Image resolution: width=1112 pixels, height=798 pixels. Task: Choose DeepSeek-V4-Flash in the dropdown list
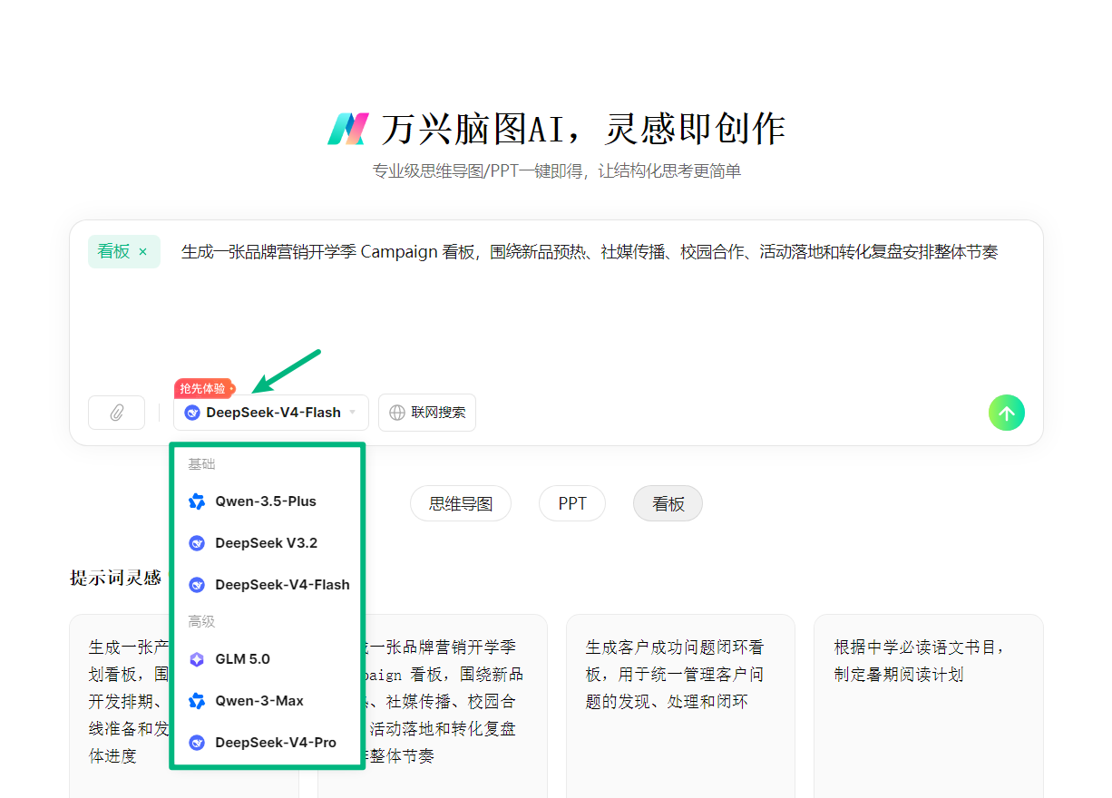point(267,585)
